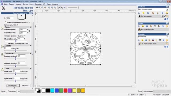
Task: Click Масштабировать scale slider handle
Action: 15,41
